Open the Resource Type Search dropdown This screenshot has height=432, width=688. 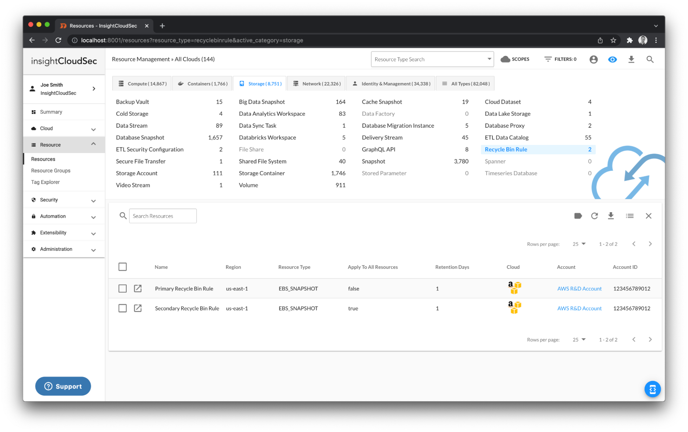(432, 59)
